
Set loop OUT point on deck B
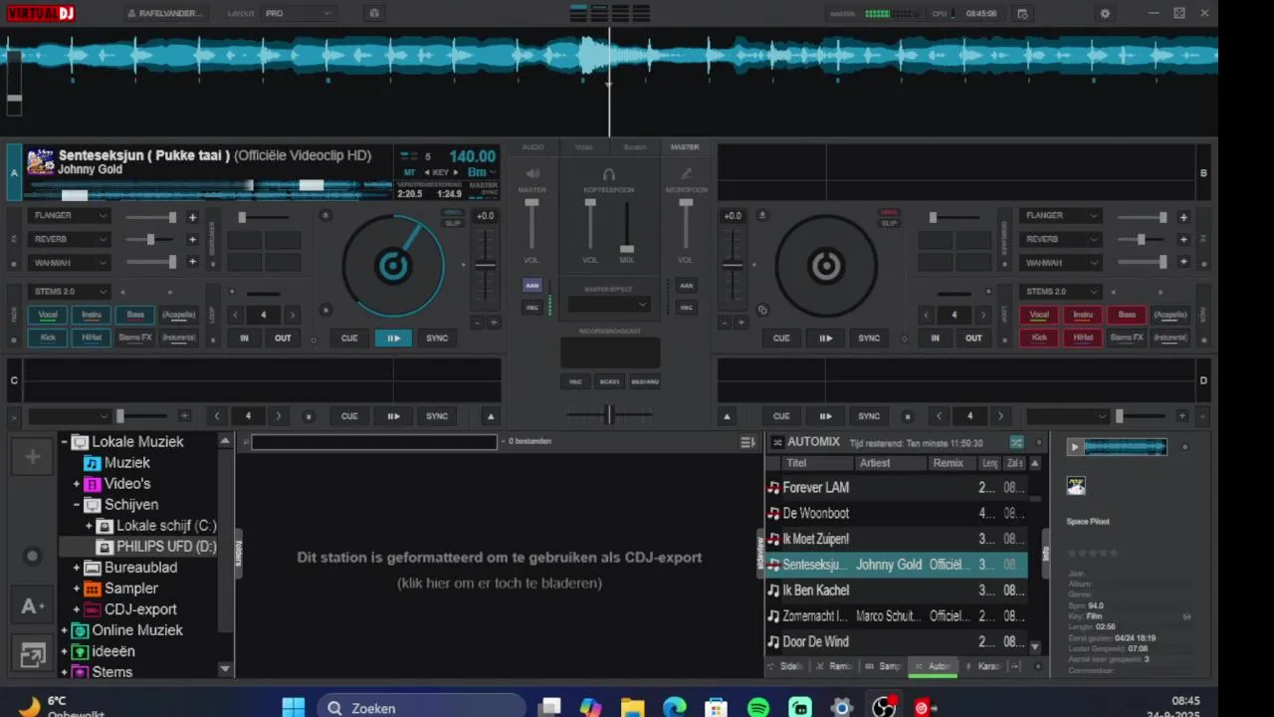pyautogui.click(x=973, y=338)
